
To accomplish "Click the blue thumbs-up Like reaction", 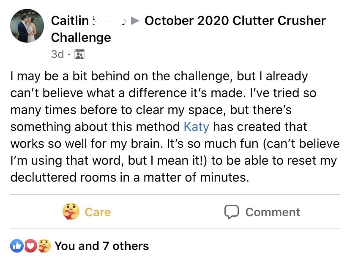I will coord(17,246).
